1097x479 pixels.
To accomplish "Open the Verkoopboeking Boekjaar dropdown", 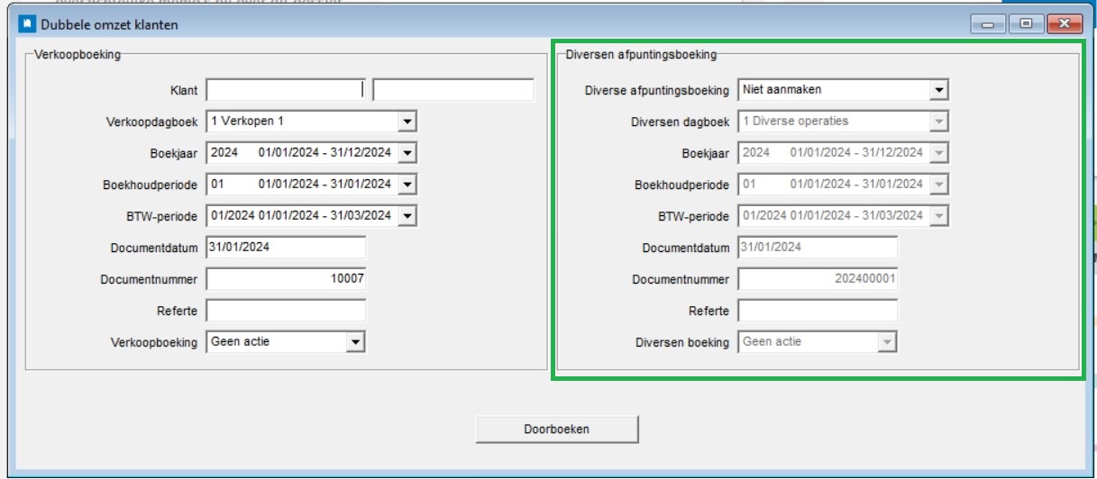I will (x=407, y=153).
